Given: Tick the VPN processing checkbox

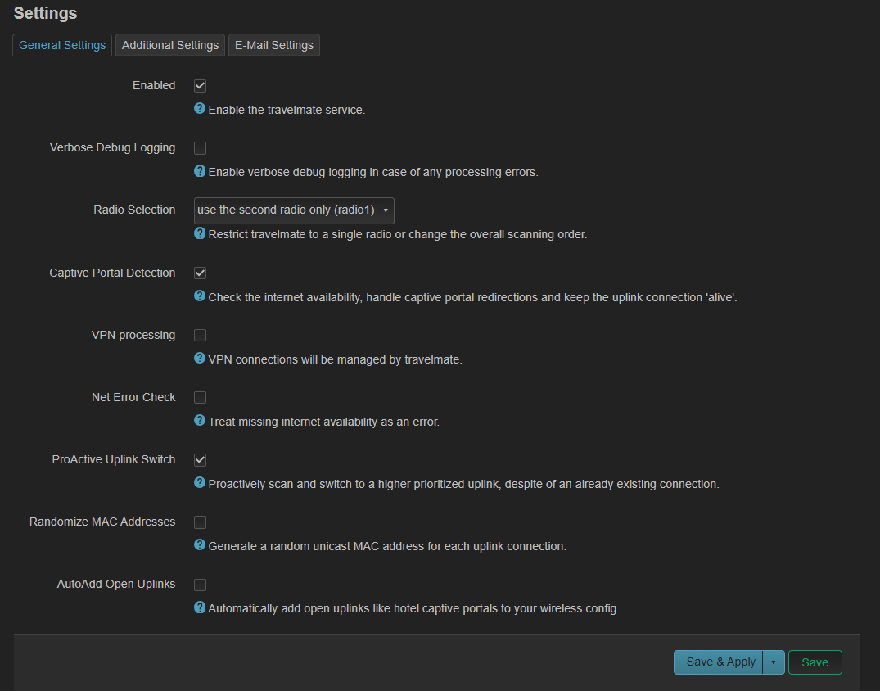Looking at the screenshot, I should [200, 336].
